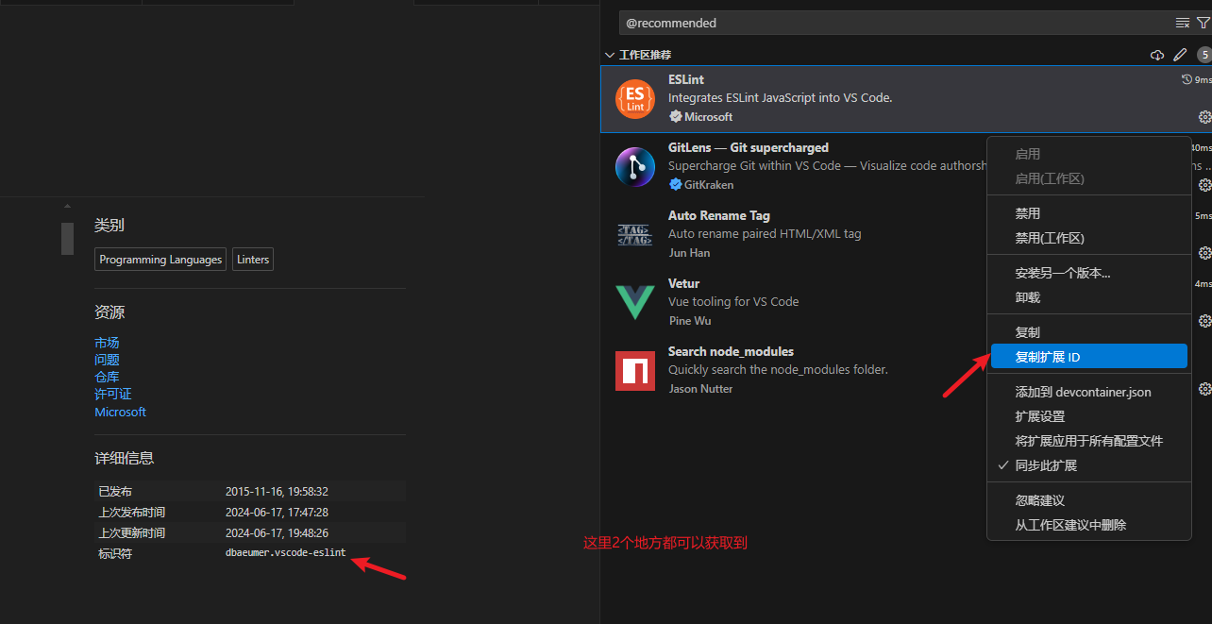Click the green Vetur logo

pyautogui.click(x=635, y=302)
